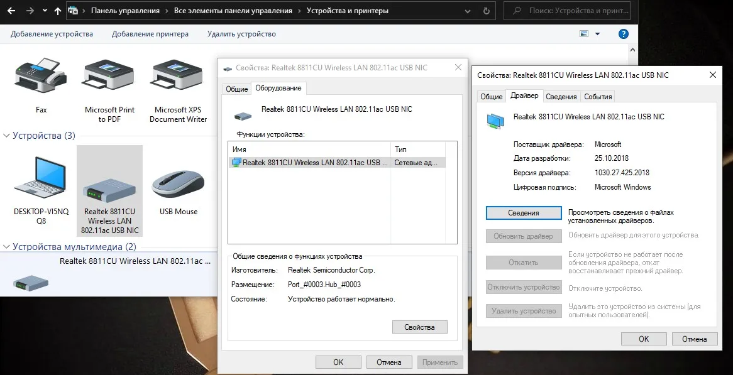Click the Тип column header
The width and height of the screenshot is (733, 375).
[418, 149]
